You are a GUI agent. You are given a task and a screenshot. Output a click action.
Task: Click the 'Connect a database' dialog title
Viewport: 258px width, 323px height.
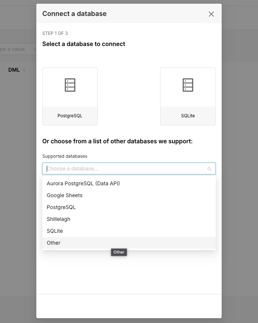click(75, 14)
